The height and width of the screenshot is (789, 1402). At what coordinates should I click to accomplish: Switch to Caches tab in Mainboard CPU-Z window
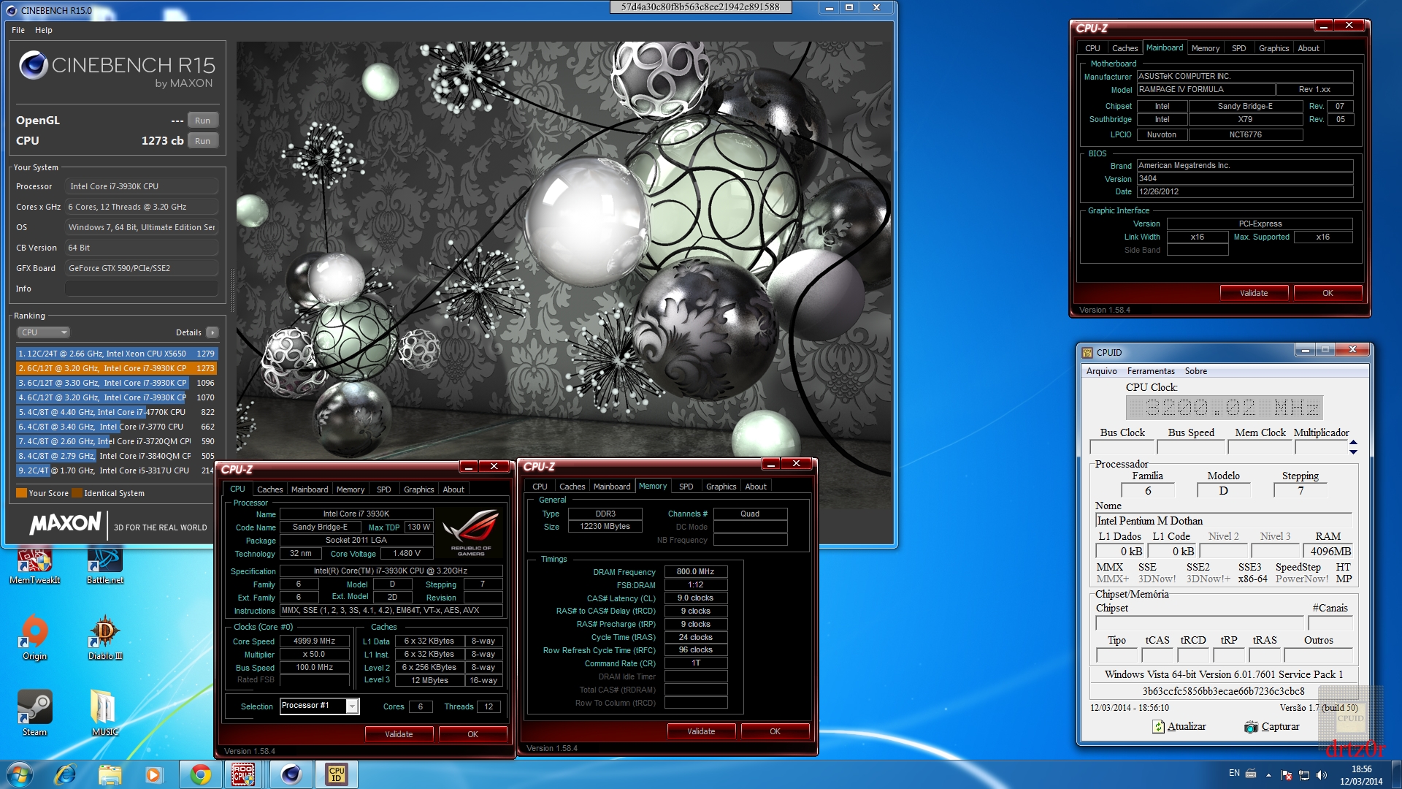1125,48
